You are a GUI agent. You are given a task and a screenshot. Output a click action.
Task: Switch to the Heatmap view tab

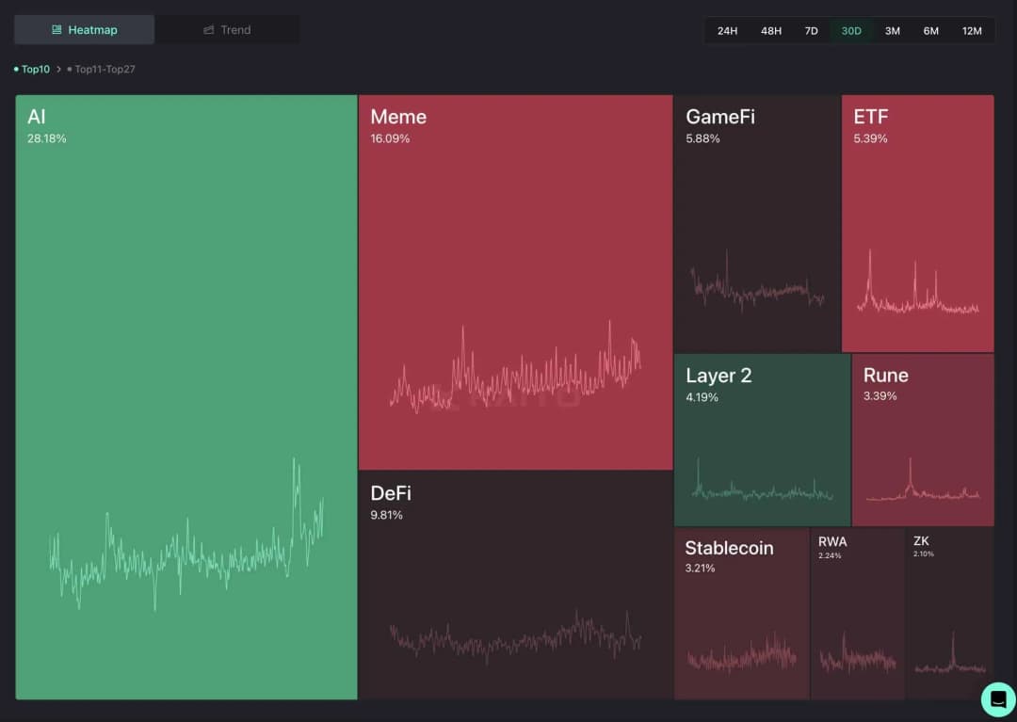84,30
